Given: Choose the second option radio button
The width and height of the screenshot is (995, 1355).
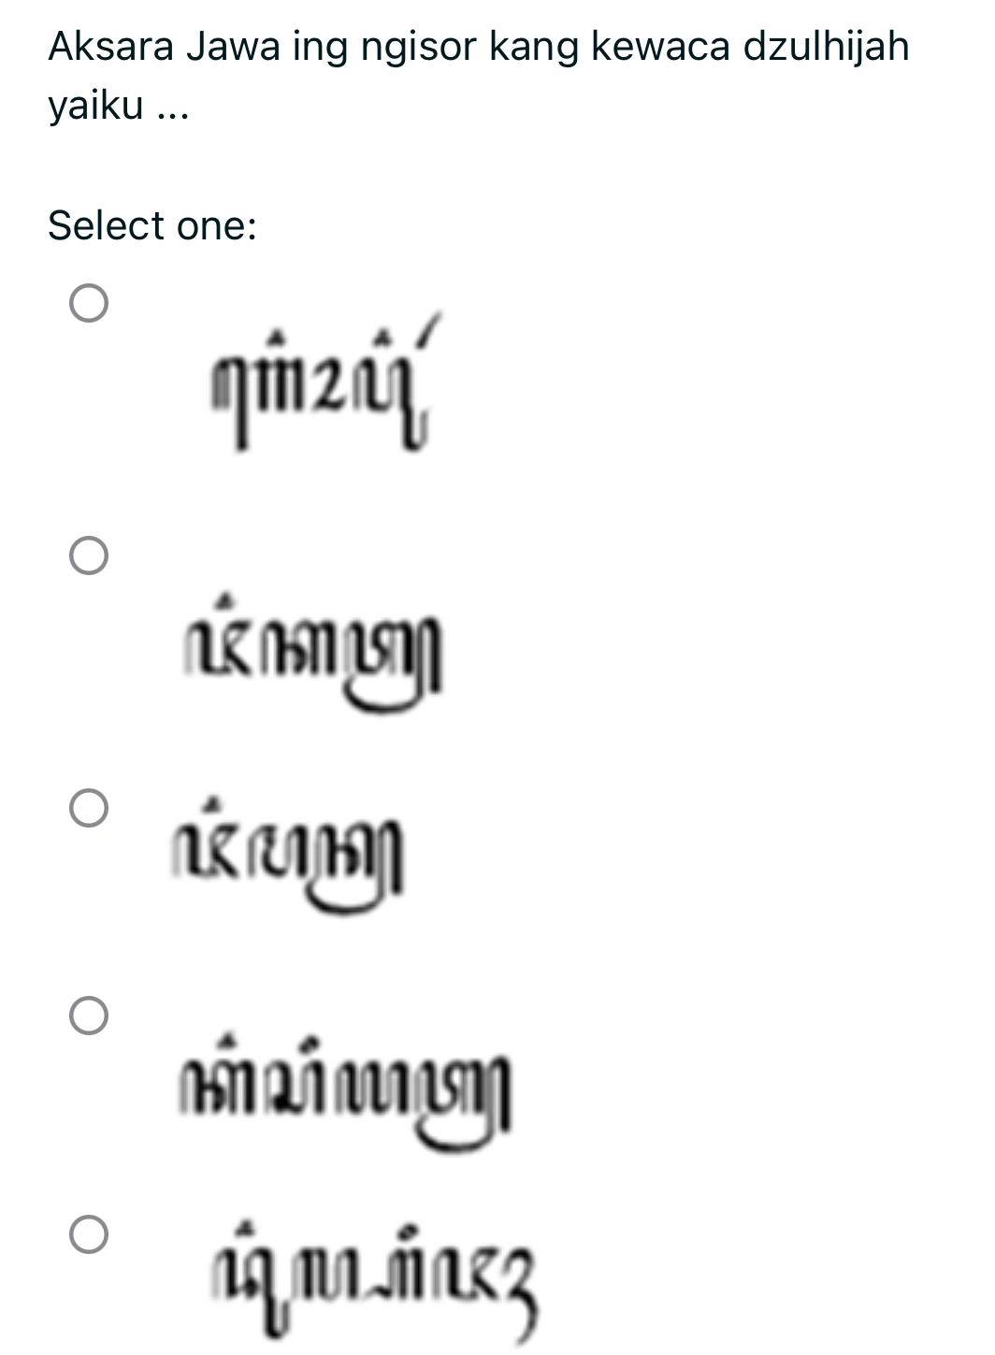Looking at the screenshot, I should (89, 556).
